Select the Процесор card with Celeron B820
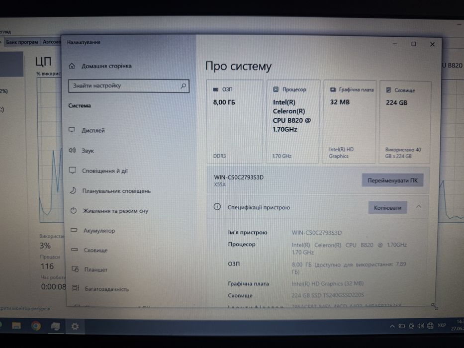This screenshot has width=464, height=348. tap(293, 122)
